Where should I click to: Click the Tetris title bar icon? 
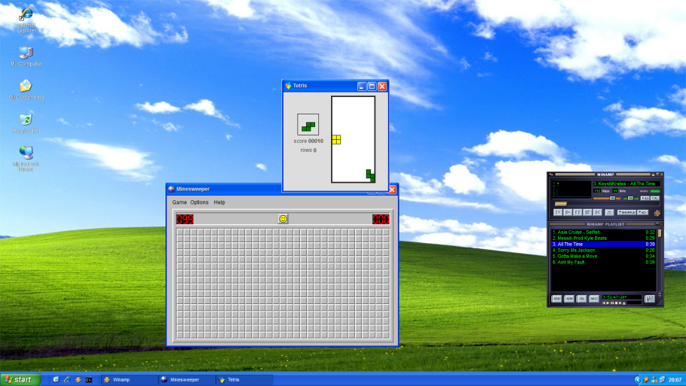(288, 86)
